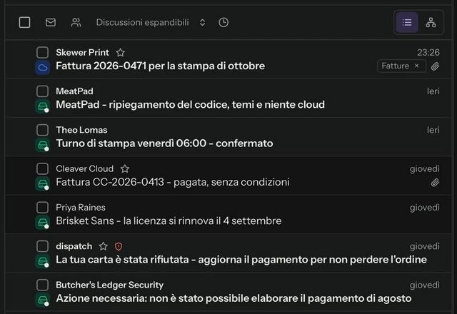This screenshot has width=457, height=314.
Task: Click the red shield warning icon on dispatch
Action: [x=119, y=246]
